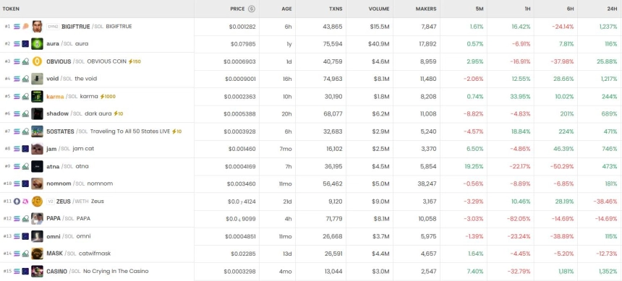Image resolution: width=622 pixels, height=281 pixels.
Task: Click the green aura token logo
Action: (37, 43)
